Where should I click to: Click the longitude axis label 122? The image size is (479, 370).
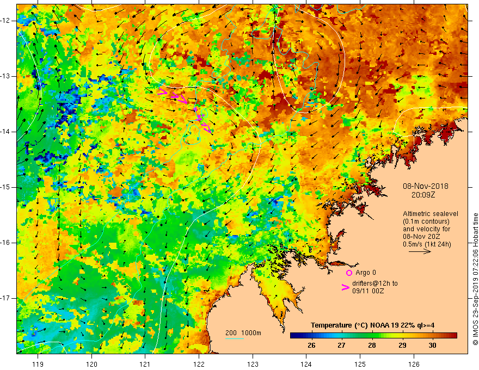pyautogui.click(x=199, y=364)
